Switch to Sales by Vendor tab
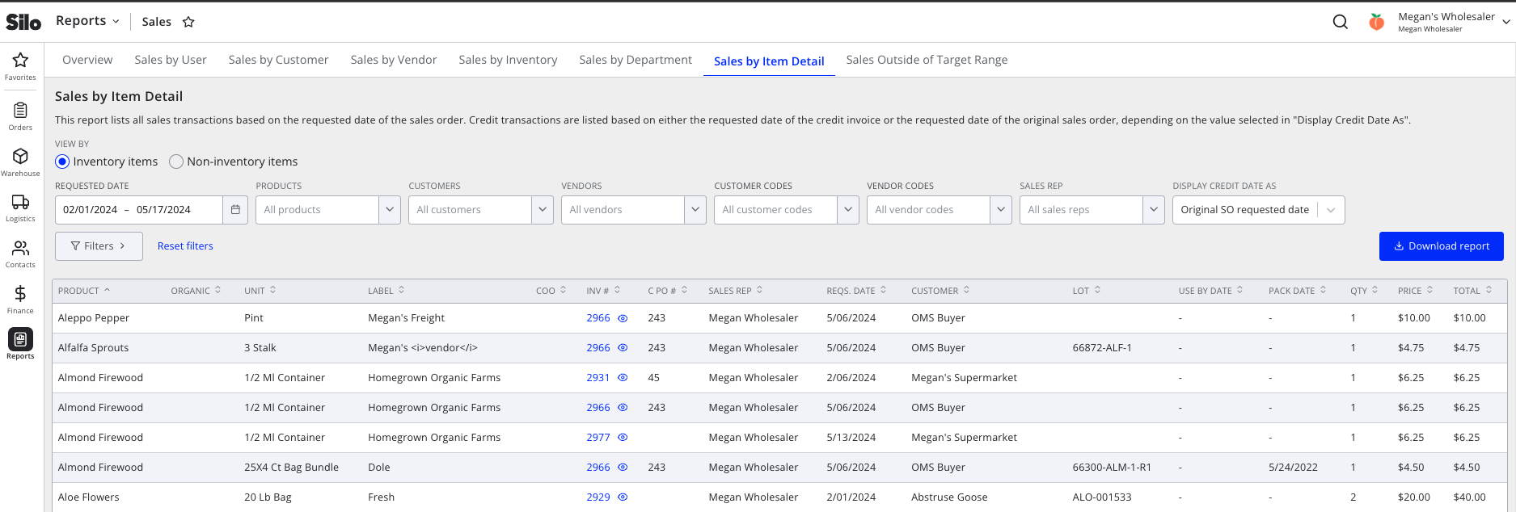This screenshot has height=512, width=1516. [x=394, y=60]
